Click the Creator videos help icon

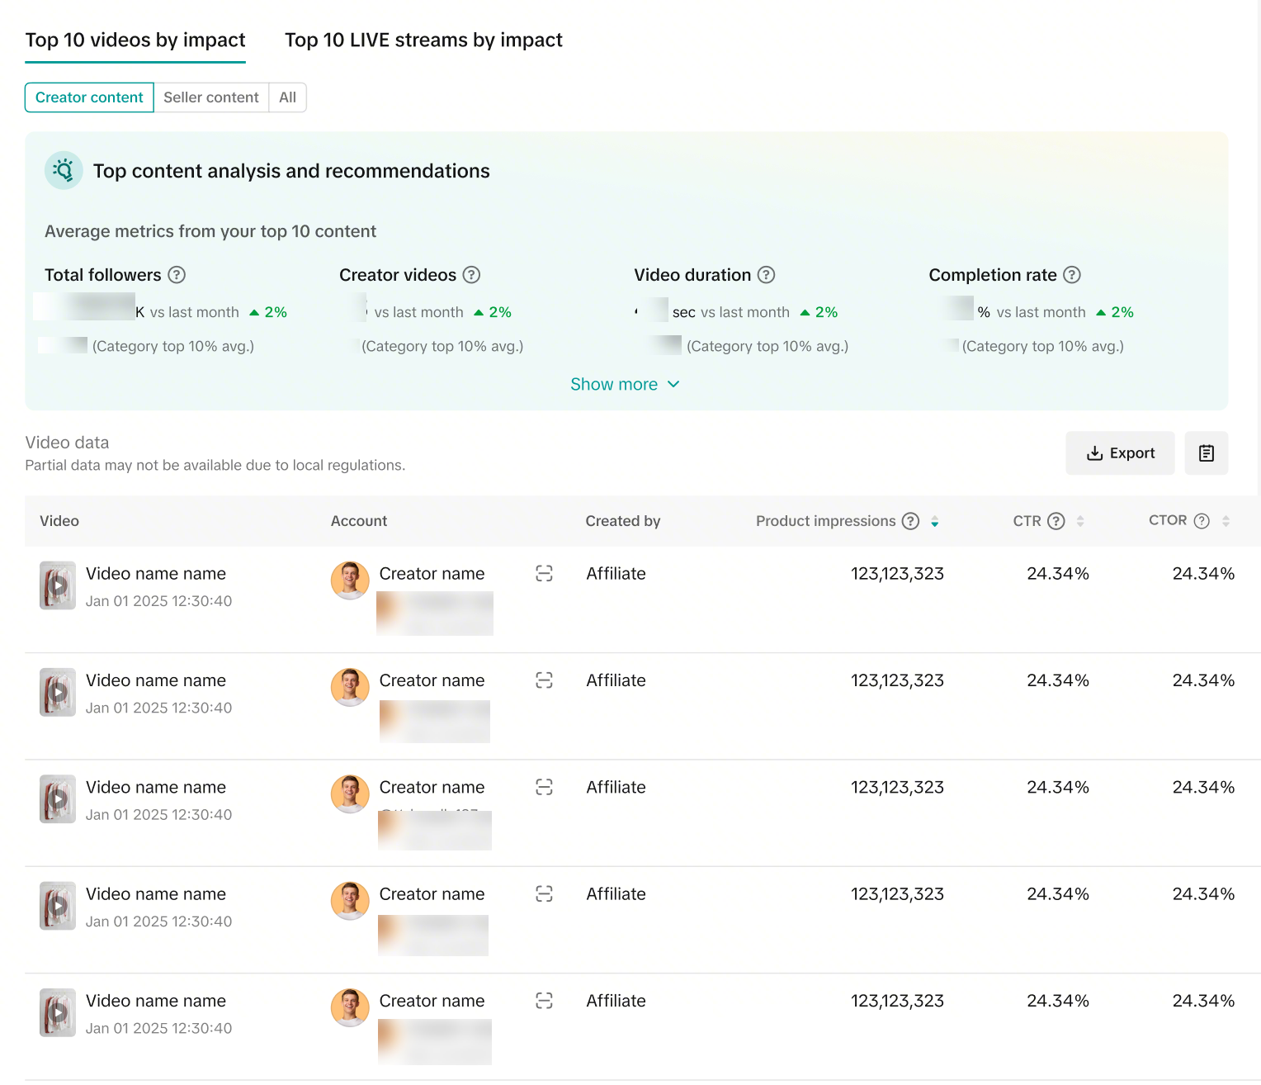471,275
